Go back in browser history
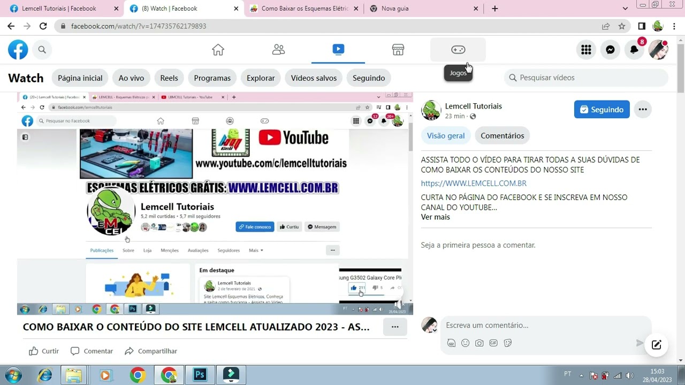The image size is (685, 385). click(11, 26)
